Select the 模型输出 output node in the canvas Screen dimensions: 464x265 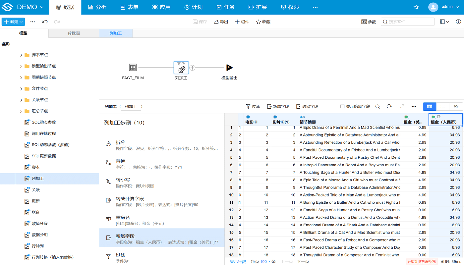pyautogui.click(x=229, y=68)
